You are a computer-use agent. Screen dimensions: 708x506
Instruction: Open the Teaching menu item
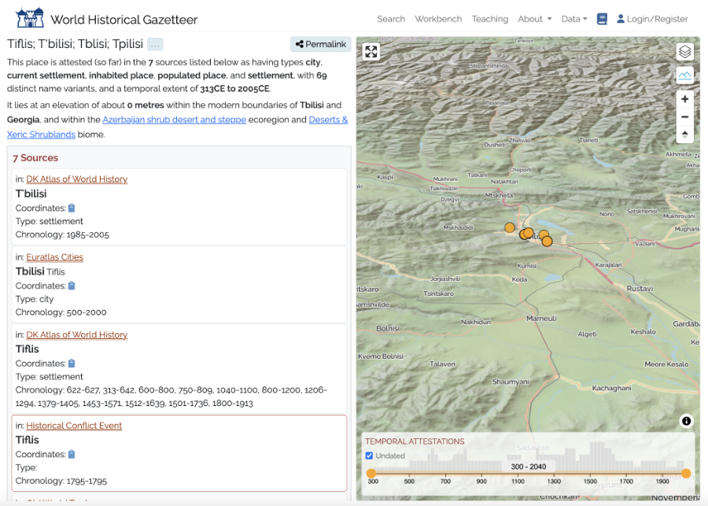pos(489,19)
